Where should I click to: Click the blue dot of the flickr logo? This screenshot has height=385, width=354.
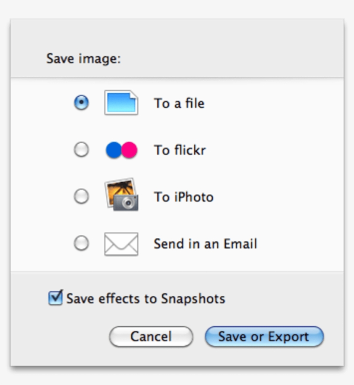114,150
